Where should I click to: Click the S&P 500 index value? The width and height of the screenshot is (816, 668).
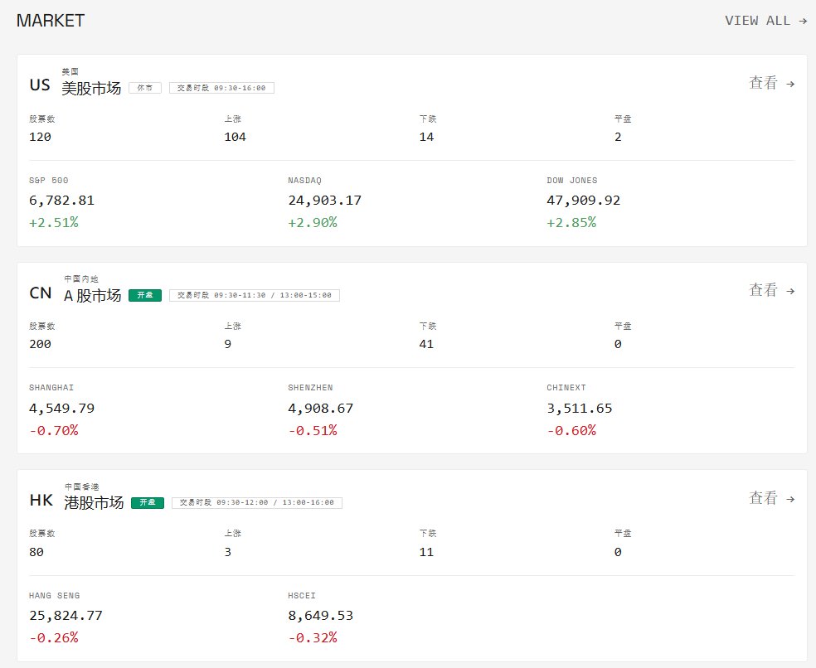tap(61, 201)
